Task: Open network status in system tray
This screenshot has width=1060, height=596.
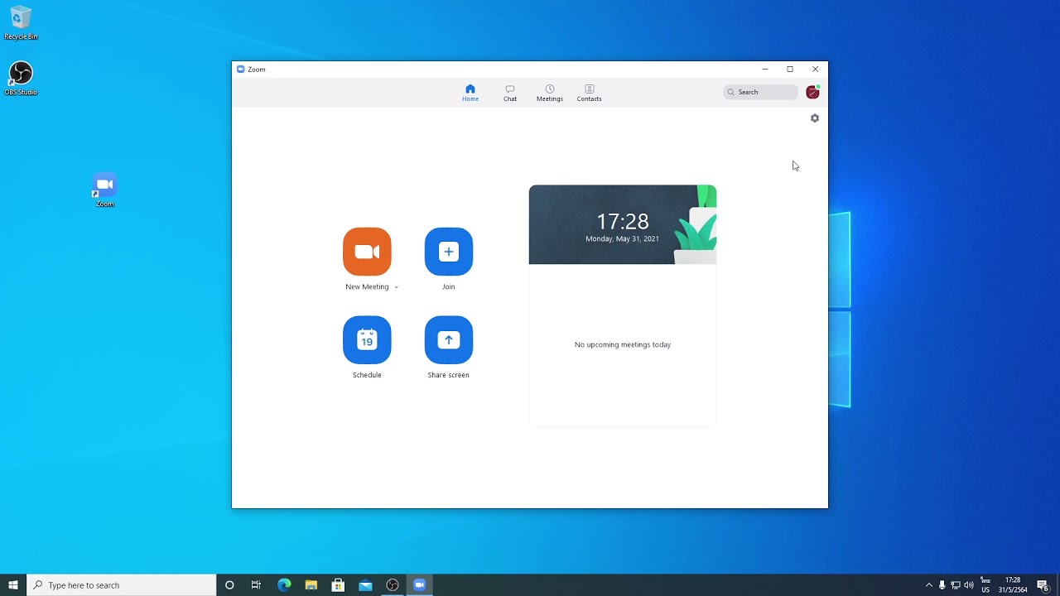Action: 956,585
